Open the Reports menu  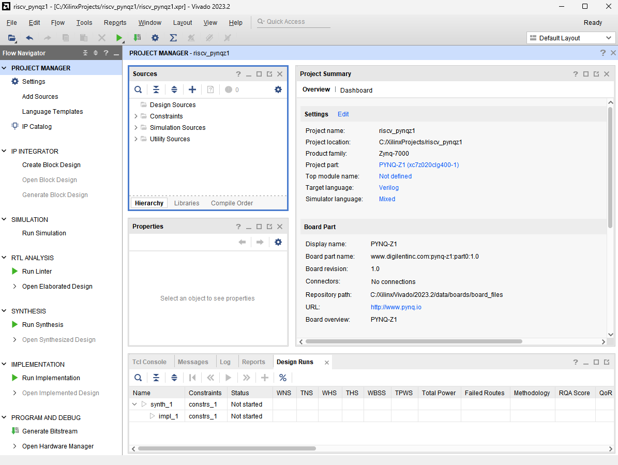point(115,23)
